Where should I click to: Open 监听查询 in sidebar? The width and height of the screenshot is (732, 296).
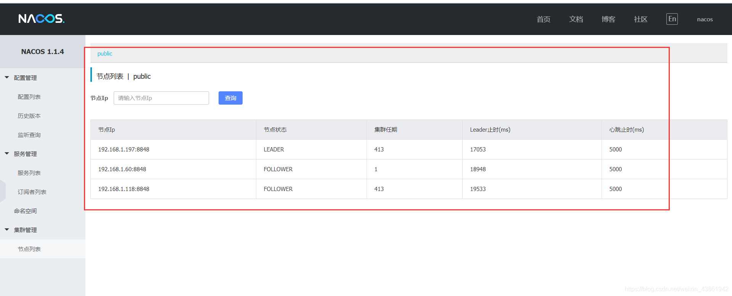[29, 135]
